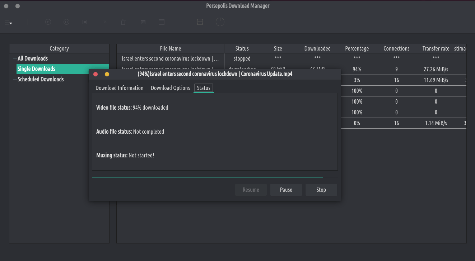The height and width of the screenshot is (261, 475).
Task: Click the remove download X icon in toolbar
Action: click(105, 22)
